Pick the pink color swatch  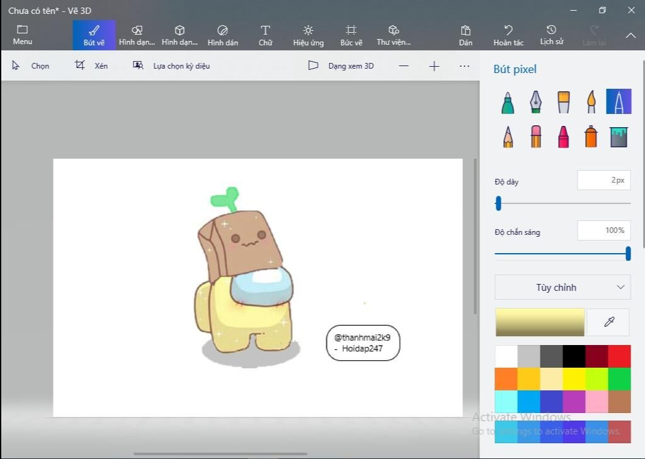pos(596,402)
